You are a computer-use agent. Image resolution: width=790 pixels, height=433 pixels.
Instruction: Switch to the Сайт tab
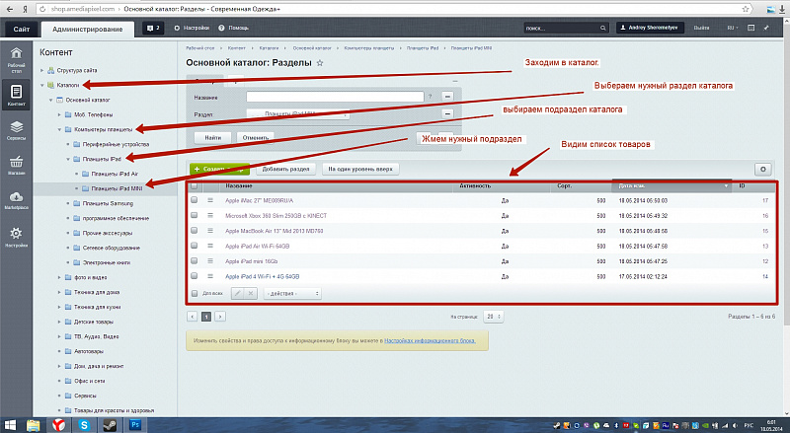21,30
